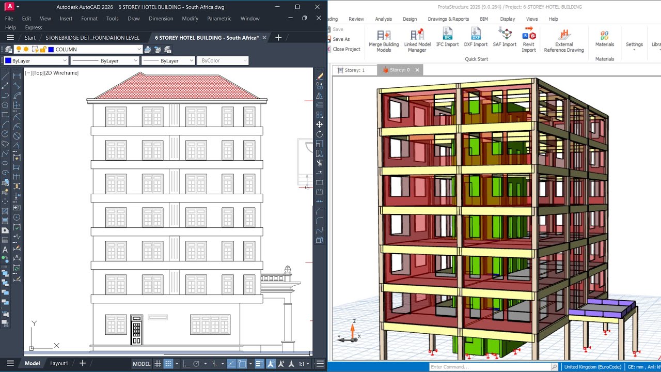Viewport: 661px width, 372px height.
Task: Click the Layer Previous icon
Action: (x=158, y=50)
